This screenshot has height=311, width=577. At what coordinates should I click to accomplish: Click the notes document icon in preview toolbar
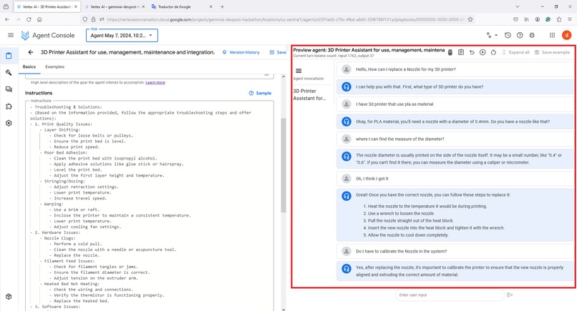point(461,53)
